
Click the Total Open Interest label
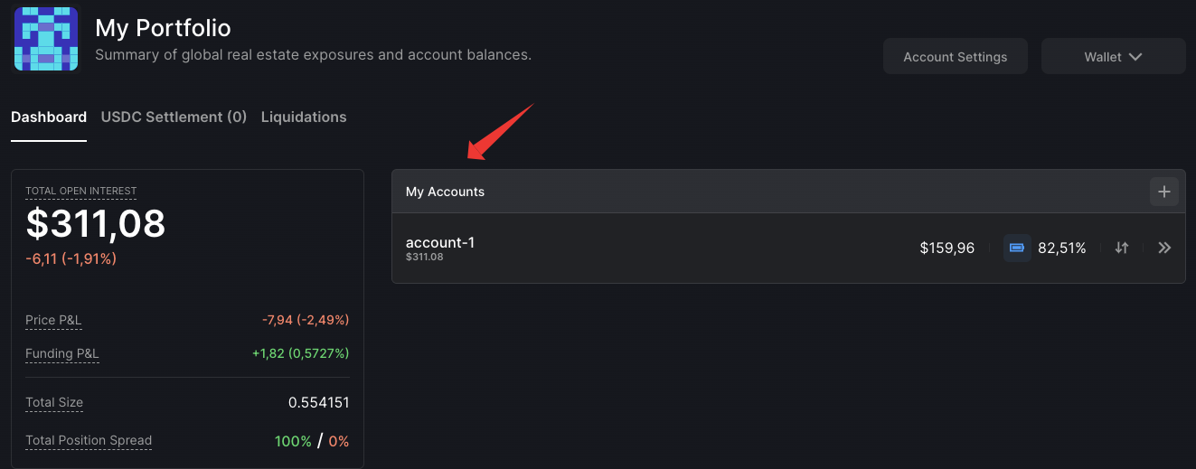[x=81, y=191]
